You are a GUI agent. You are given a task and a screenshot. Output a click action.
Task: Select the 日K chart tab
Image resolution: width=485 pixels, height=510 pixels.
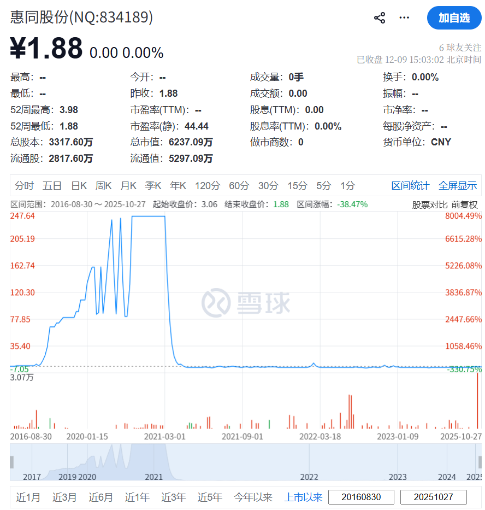79,186
